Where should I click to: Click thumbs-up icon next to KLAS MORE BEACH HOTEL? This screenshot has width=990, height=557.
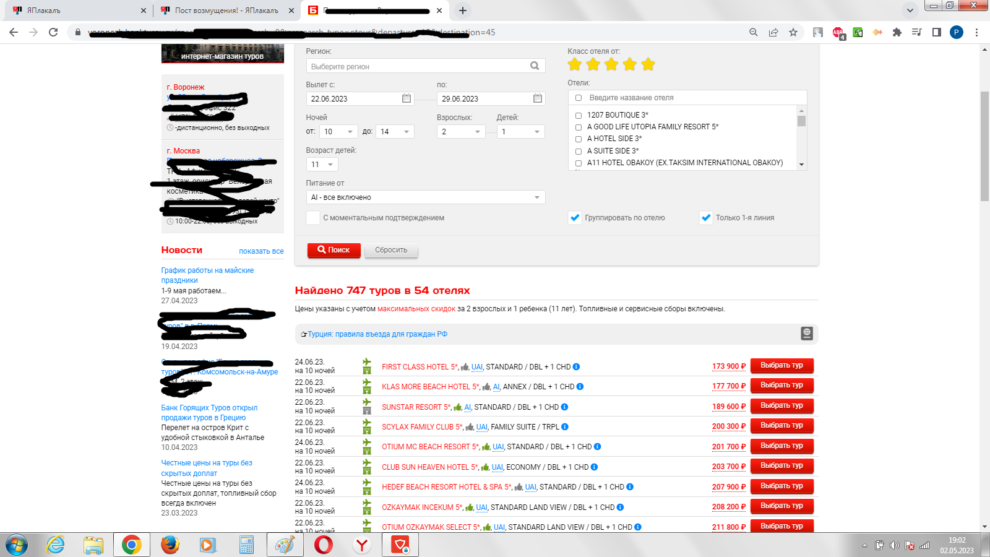point(486,387)
